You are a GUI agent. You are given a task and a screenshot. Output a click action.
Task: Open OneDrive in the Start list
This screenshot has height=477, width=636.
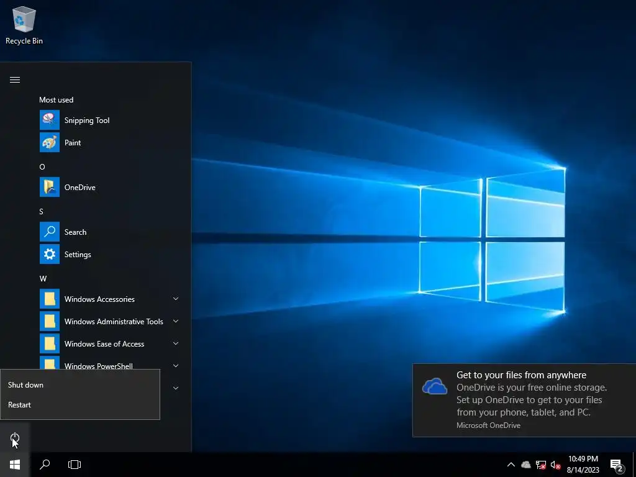tap(109, 187)
